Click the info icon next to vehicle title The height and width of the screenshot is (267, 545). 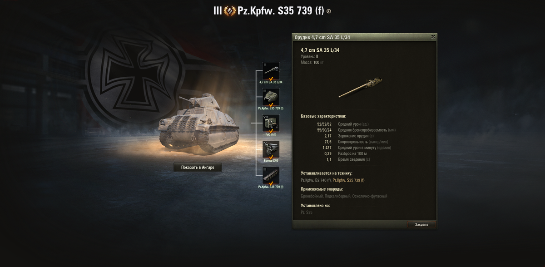point(329,11)
